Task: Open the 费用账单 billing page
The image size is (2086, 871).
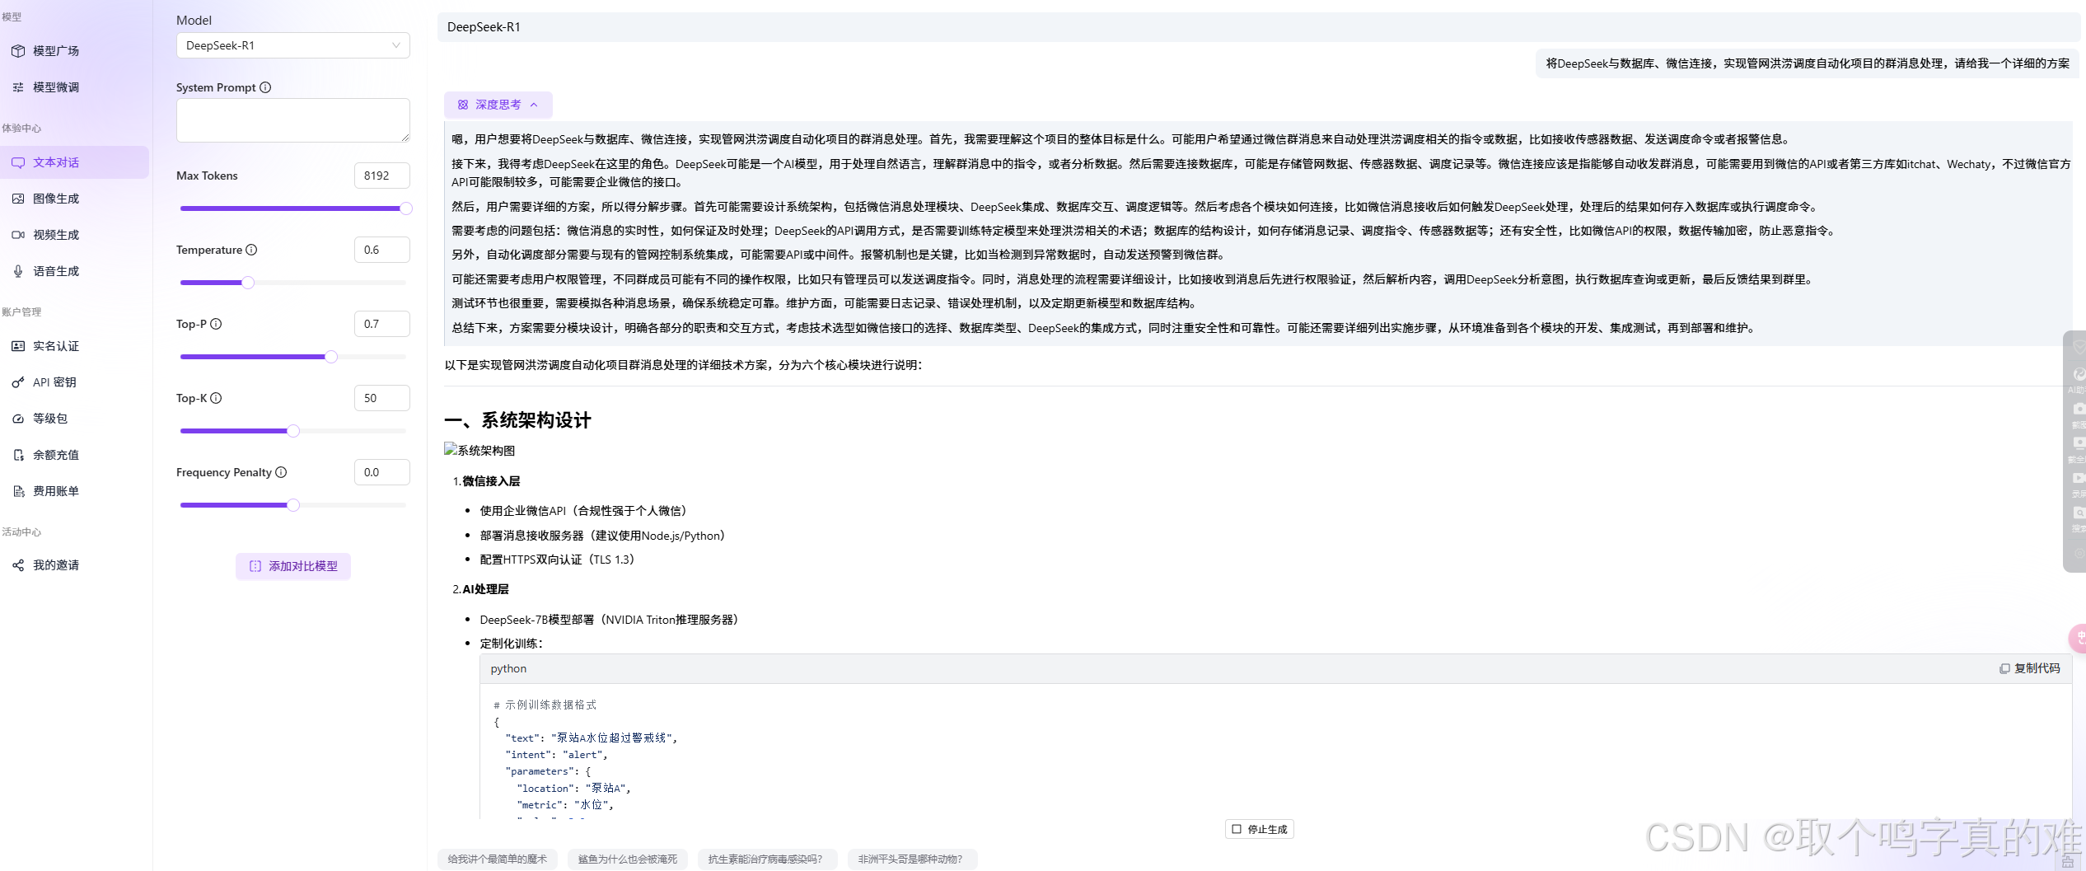Action: point(55,490)
